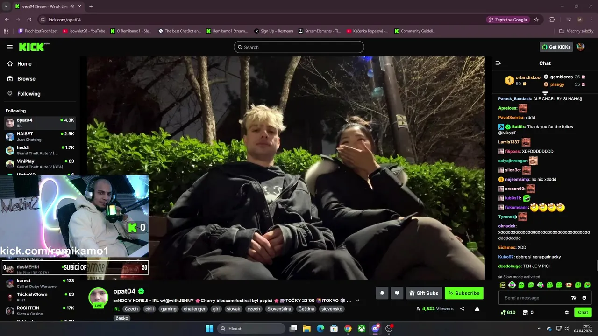The height and width of the screenshot is (336, 598).
Task: Click the notification bell under the stream
Action: coord(382,293)
